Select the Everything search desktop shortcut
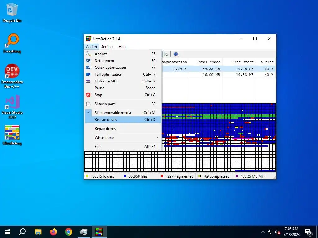Image resolution: width=318 pixels, height=238 pixels. pos(12,43)
